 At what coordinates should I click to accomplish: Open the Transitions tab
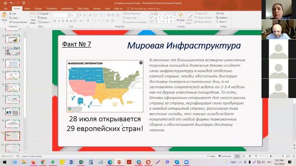point(51,8)
